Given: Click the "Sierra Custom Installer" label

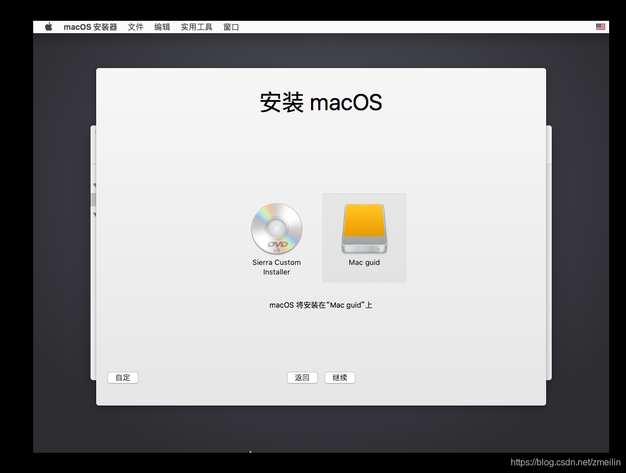Looking at the screenshot, I should coord(276,267).
